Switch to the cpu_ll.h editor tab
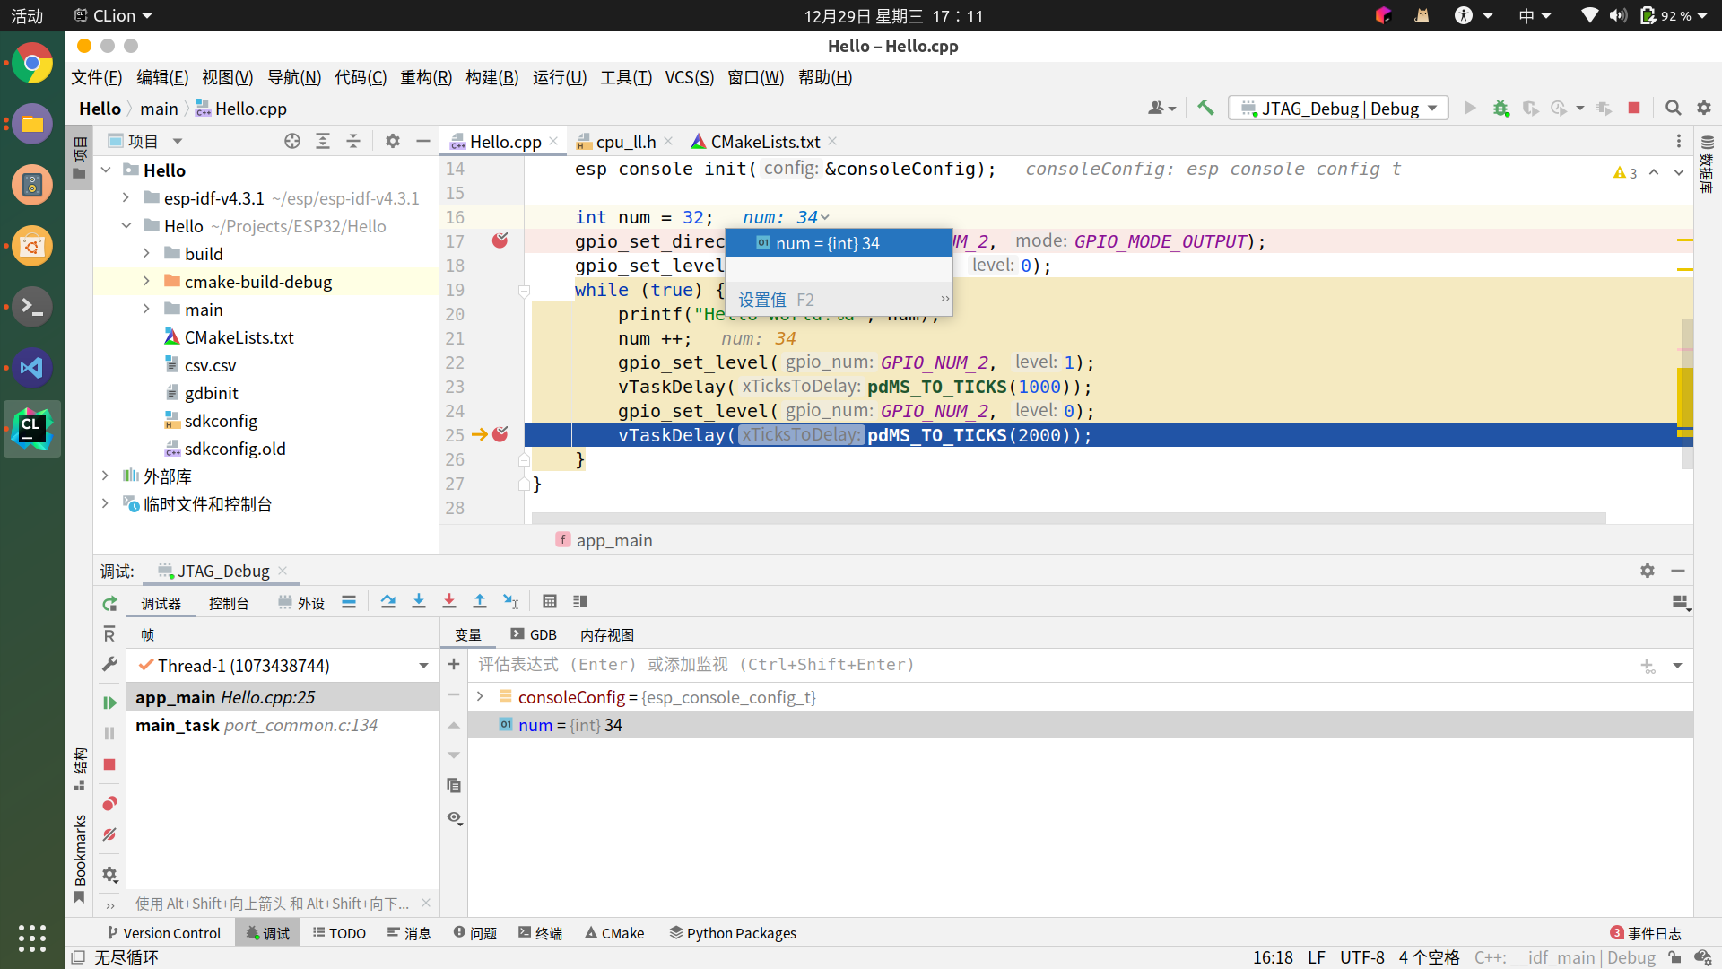Viewport: 1722px width, 969px height. [x=625, y=141]
